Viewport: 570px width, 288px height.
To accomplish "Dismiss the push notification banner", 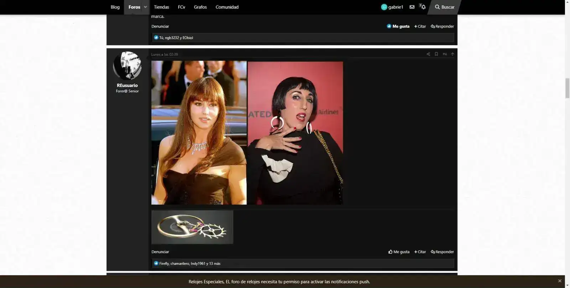I will pyautogui.click(x=560, y=281).
